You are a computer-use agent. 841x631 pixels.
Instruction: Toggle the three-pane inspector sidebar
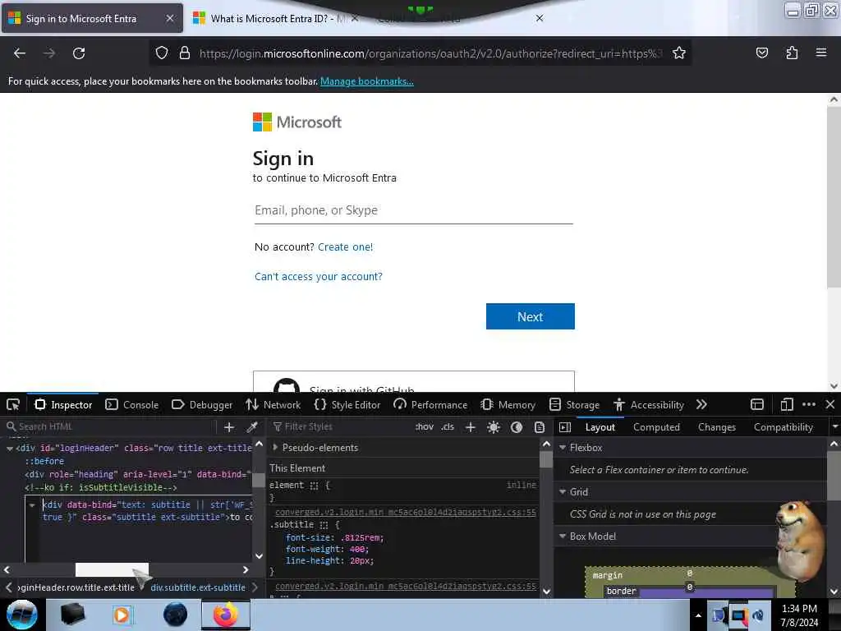[565, 427]
